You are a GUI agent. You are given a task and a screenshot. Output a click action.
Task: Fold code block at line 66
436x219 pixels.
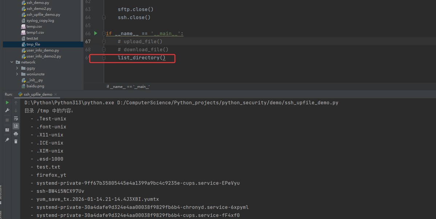tap(104, 33)
